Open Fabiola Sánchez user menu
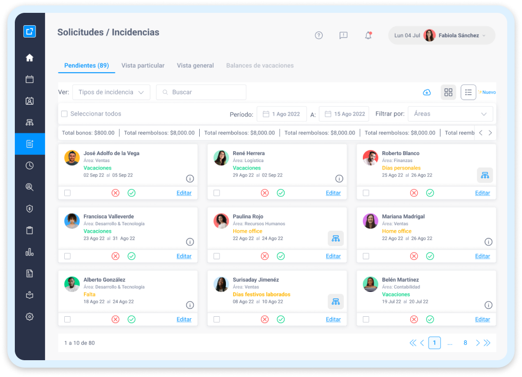 (x=441, y=35)
